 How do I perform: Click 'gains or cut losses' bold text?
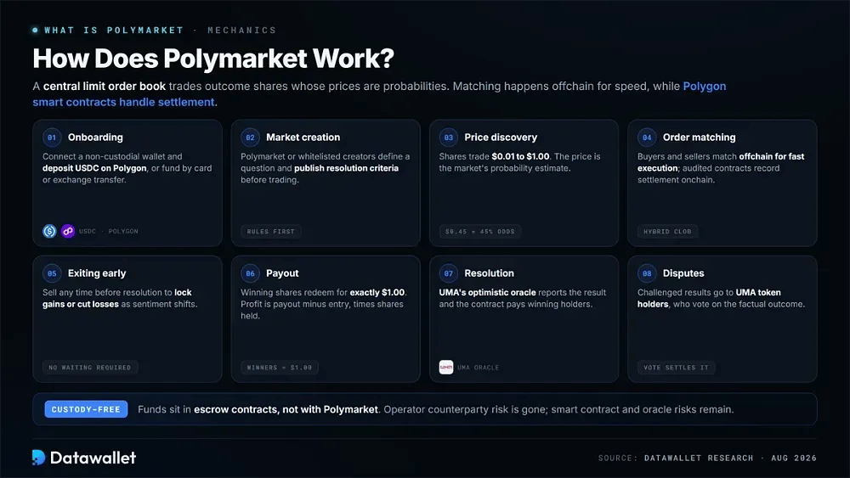click(x=81, y=304)
